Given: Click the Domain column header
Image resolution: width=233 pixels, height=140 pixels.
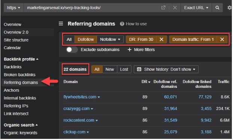Looking at the screenshot, I should [70, 81].
